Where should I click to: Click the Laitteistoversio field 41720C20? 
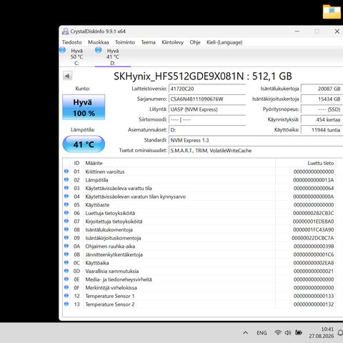coord(207,89)
